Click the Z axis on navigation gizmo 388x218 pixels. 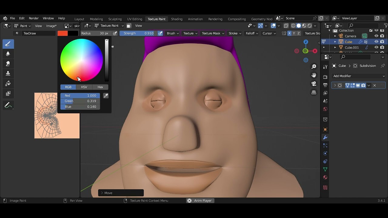[x=306, y=42]
